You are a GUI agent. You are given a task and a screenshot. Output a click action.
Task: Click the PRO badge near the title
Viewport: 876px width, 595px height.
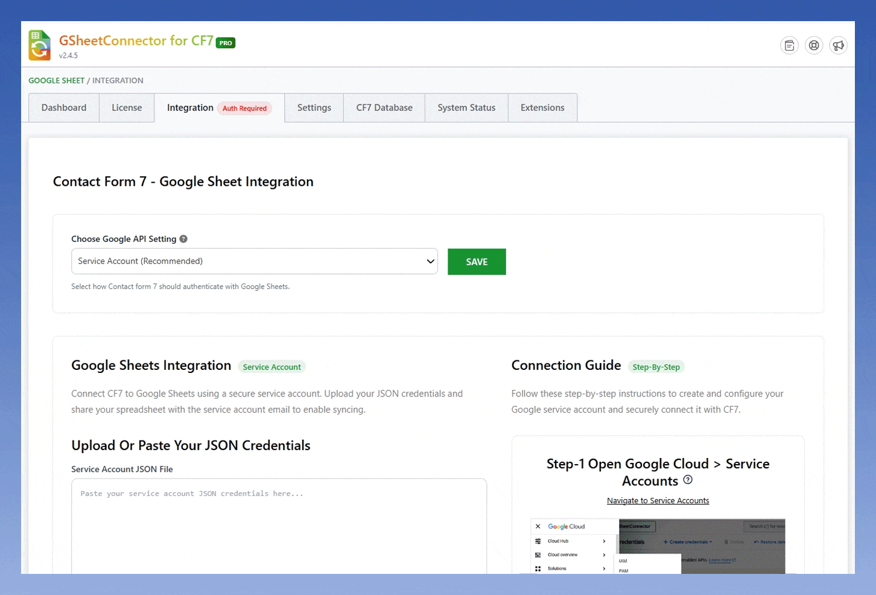tap(226, 43)
